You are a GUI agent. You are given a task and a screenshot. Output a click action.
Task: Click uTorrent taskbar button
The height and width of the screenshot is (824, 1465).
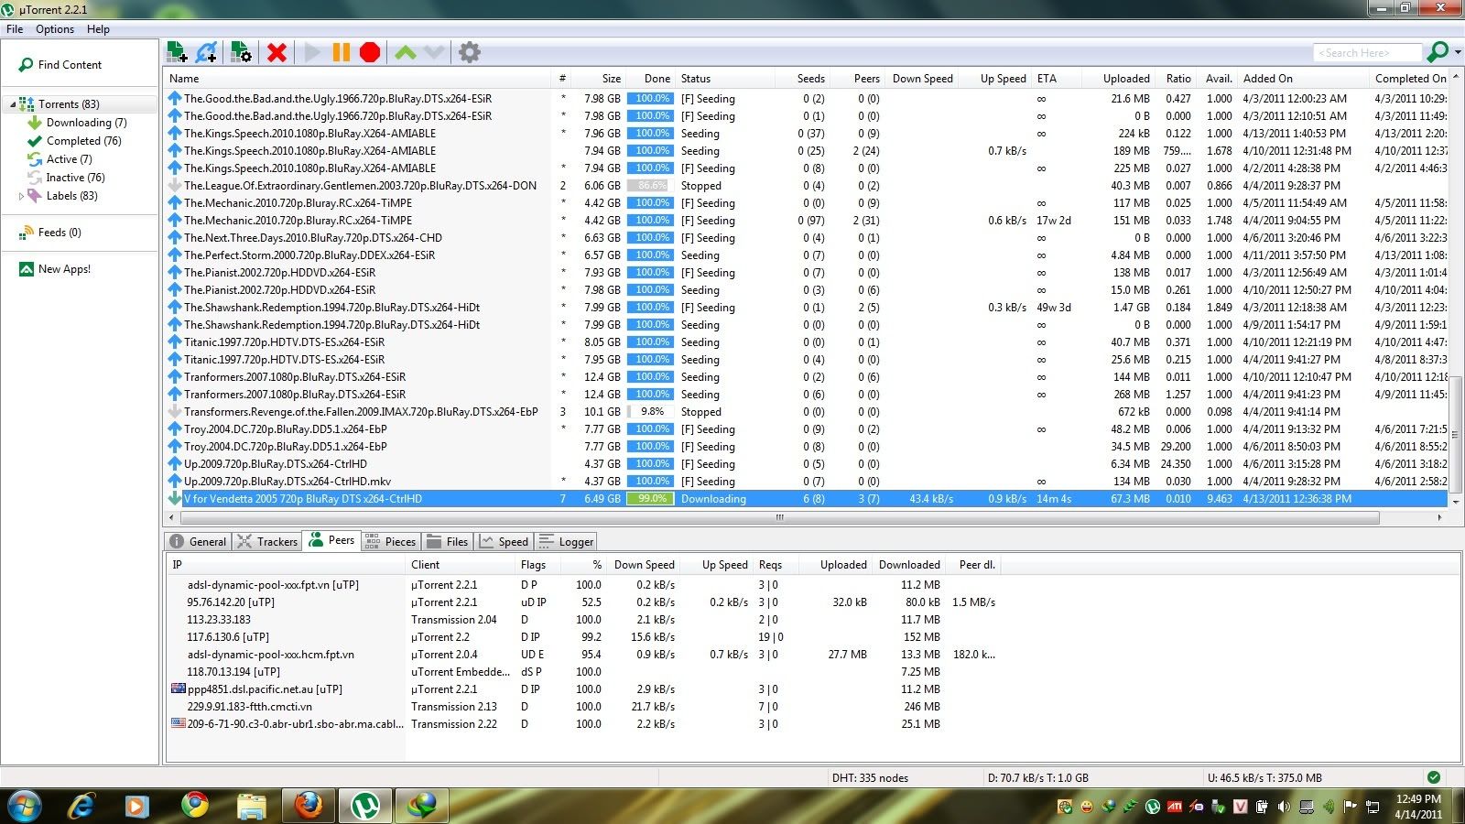(365, 806)
